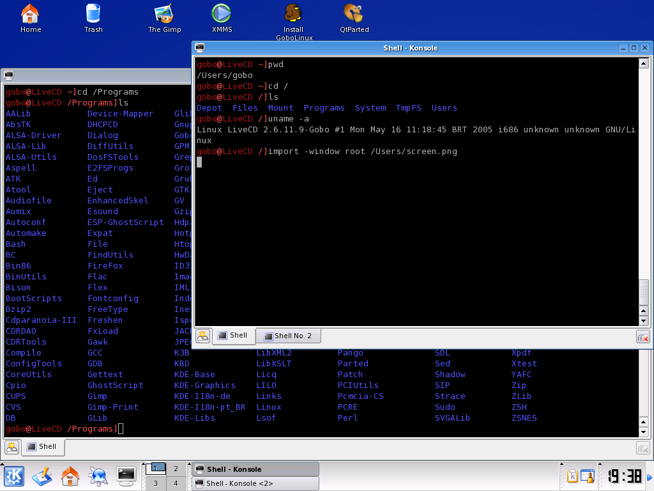This screenshot has width=654, height=491.
Task: Click the panel clock showing 19:38
Action: tap(624, 476)
